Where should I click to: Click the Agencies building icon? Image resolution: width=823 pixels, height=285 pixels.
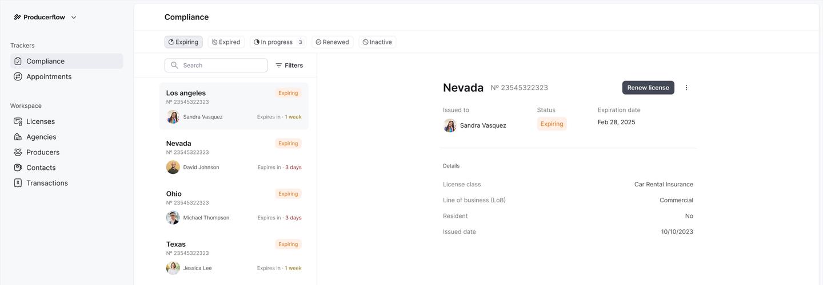(x=18, y=137)
